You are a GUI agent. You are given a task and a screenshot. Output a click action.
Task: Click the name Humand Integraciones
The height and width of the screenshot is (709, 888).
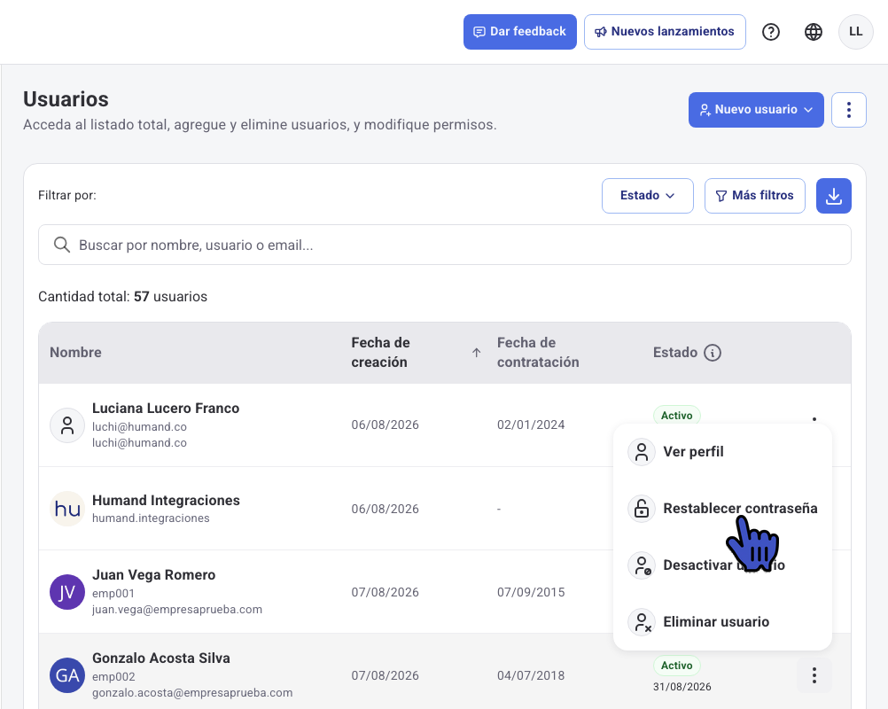point(166,501)
